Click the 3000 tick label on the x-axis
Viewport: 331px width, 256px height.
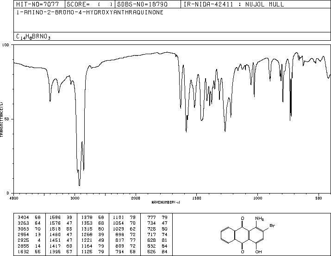coord(75,198)
